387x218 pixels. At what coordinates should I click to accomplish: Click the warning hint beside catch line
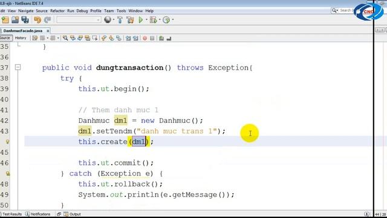(8, 174)
